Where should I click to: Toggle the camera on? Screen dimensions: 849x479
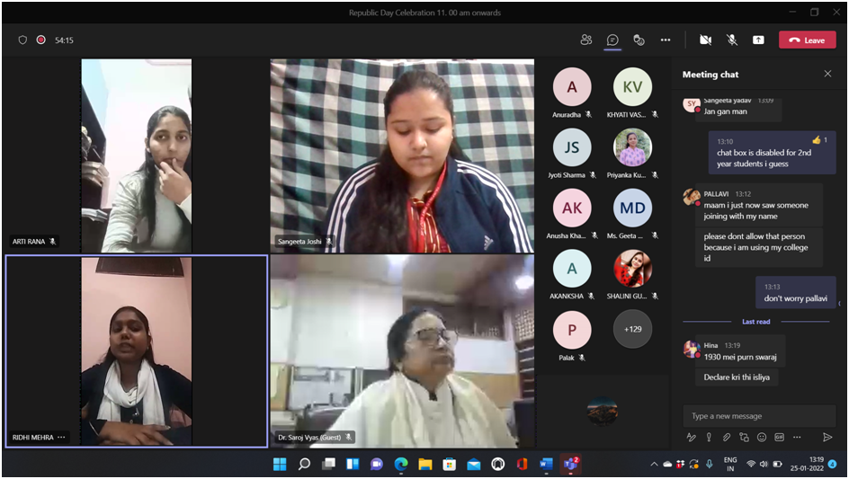point(705,40)
